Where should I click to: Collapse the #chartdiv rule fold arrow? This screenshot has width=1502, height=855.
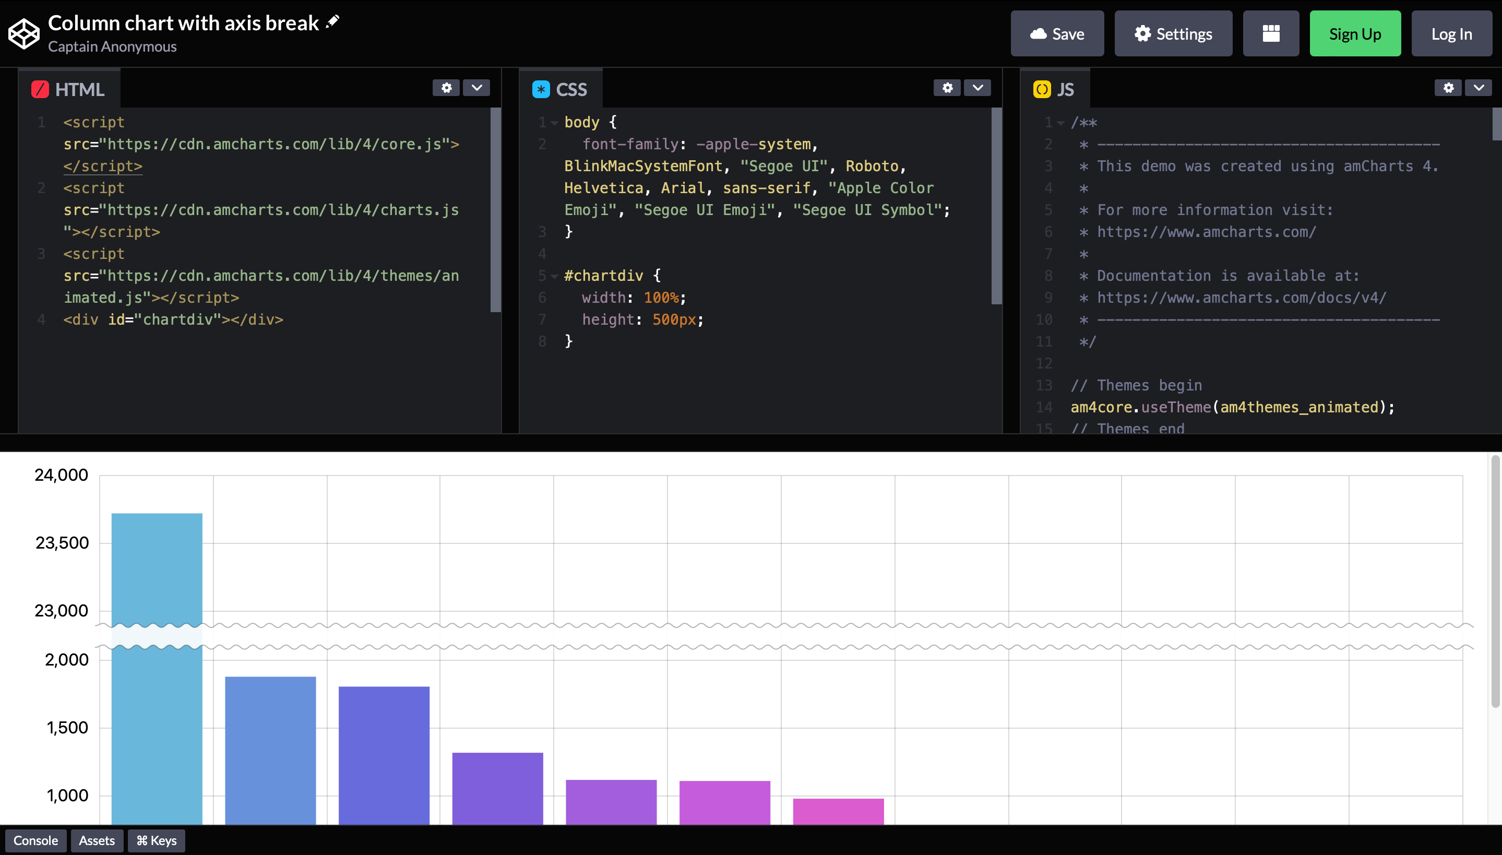coord(554,276)
